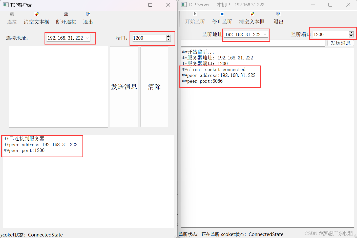357x238 pixels.
Task: Click the 连接 icon in TCP client toolbar
Action: [x=12, y=14]
